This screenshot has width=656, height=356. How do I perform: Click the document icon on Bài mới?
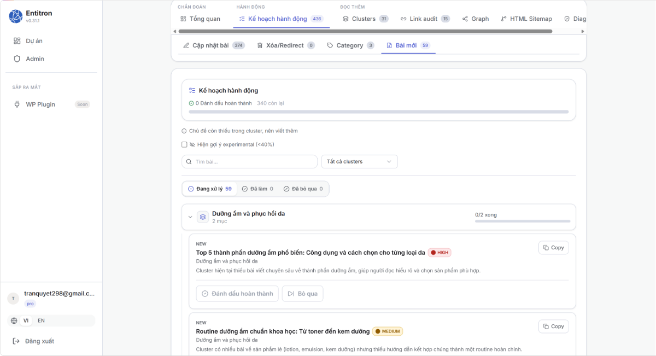[389, 45]
